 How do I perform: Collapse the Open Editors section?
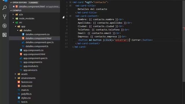point(11,3)
